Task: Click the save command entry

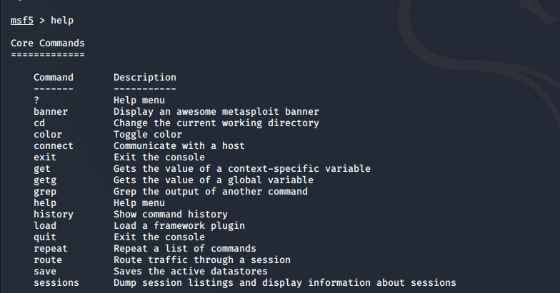Action: click(45, 271)
